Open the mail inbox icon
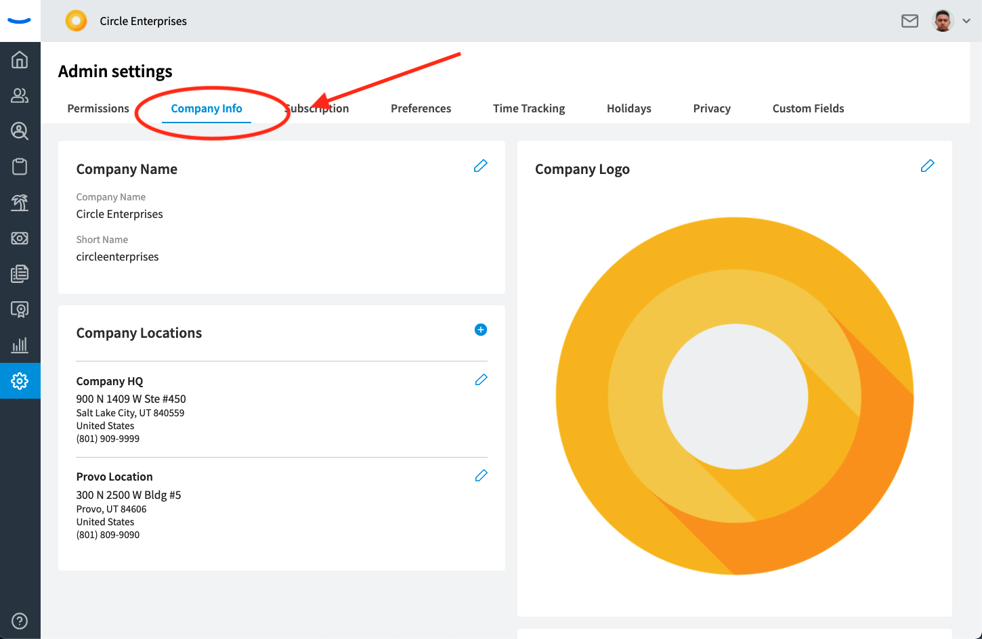Viewport: 982px width, 639px height. pyautogui.click(x=910, y=21)
